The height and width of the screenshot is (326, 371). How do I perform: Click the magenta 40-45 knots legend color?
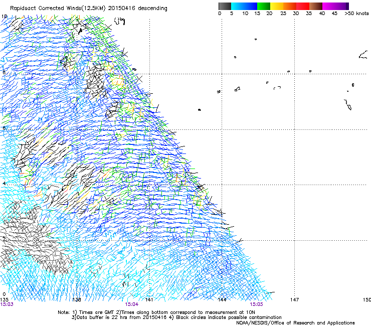pyautogui.click(x=329, y=6)
